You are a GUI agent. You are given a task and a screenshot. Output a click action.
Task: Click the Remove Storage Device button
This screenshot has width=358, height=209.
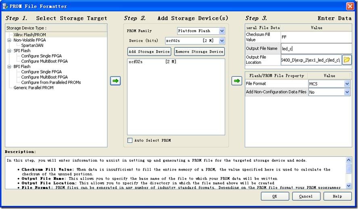199,51
